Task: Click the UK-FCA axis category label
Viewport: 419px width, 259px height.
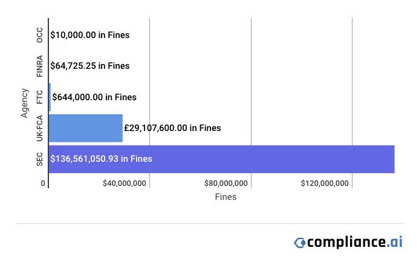Action: 39,128
